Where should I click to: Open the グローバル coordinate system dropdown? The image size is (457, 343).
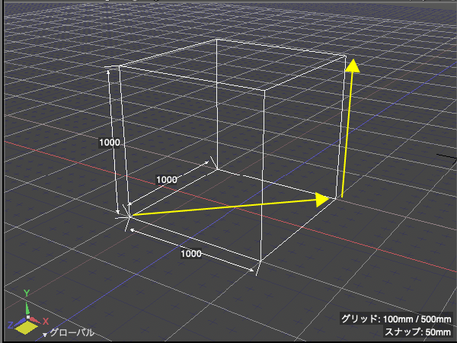[x=69, y=333]
